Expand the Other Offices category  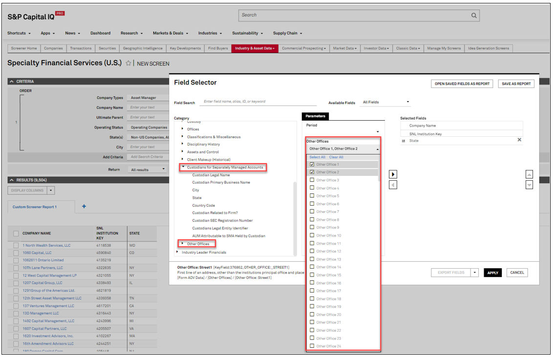182,243
